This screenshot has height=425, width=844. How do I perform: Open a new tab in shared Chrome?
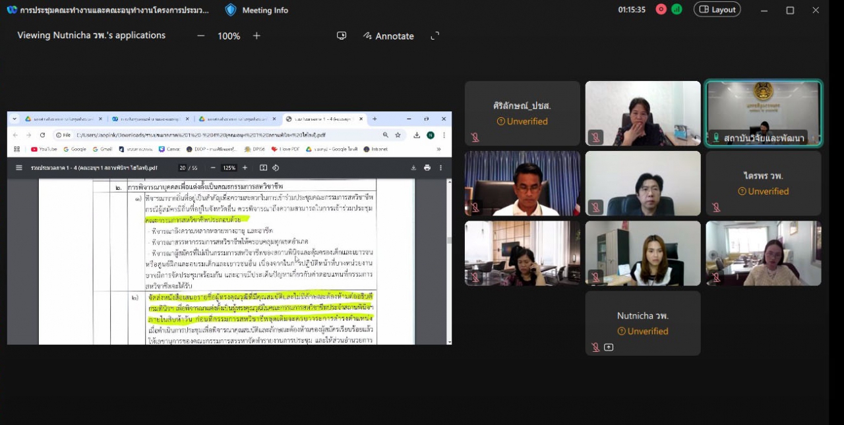pos(375,119)
